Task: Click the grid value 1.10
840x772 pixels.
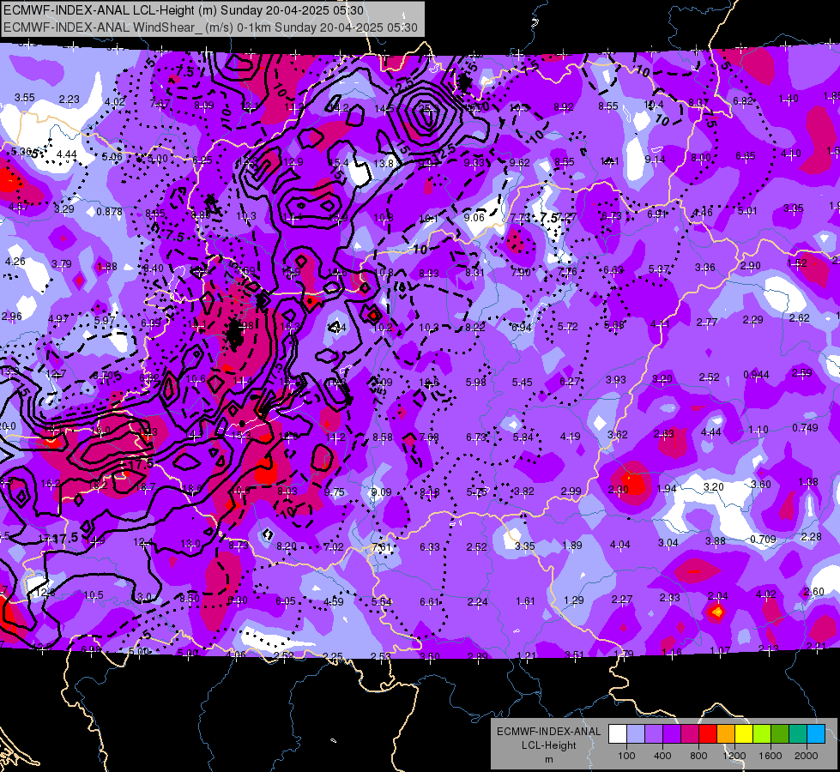Action: pos(758,430)
